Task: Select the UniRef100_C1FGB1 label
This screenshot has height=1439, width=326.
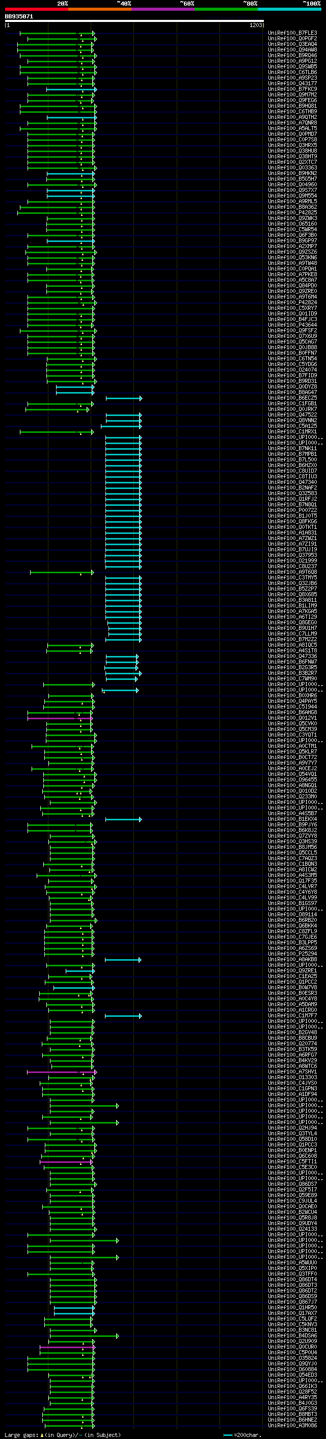Action: 292,403
